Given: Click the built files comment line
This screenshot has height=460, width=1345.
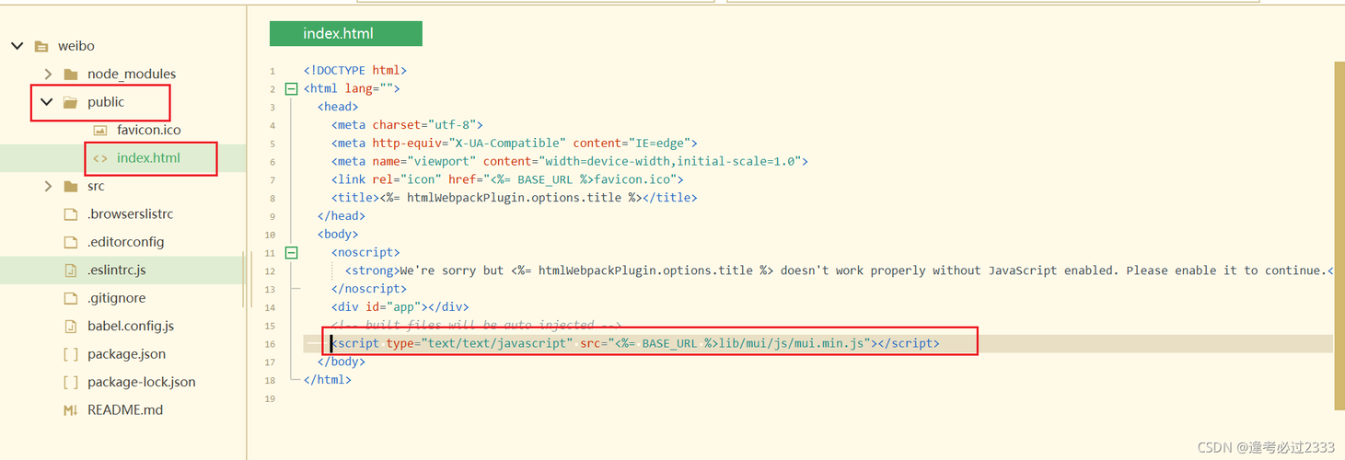Looking at the screenshot, I should [x=477, y=326].
